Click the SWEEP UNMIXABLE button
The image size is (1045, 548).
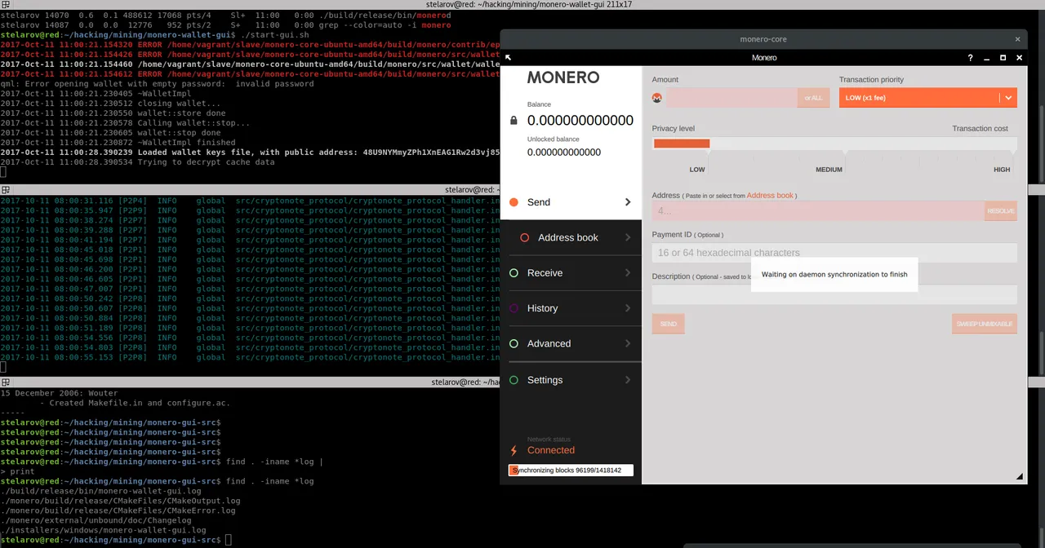pos(985,324)
